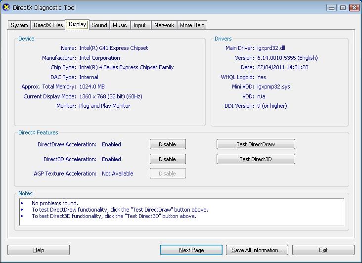The image size is (362, 263).
Task: Open the DirectX Files tab
Action: coord(48,25)
